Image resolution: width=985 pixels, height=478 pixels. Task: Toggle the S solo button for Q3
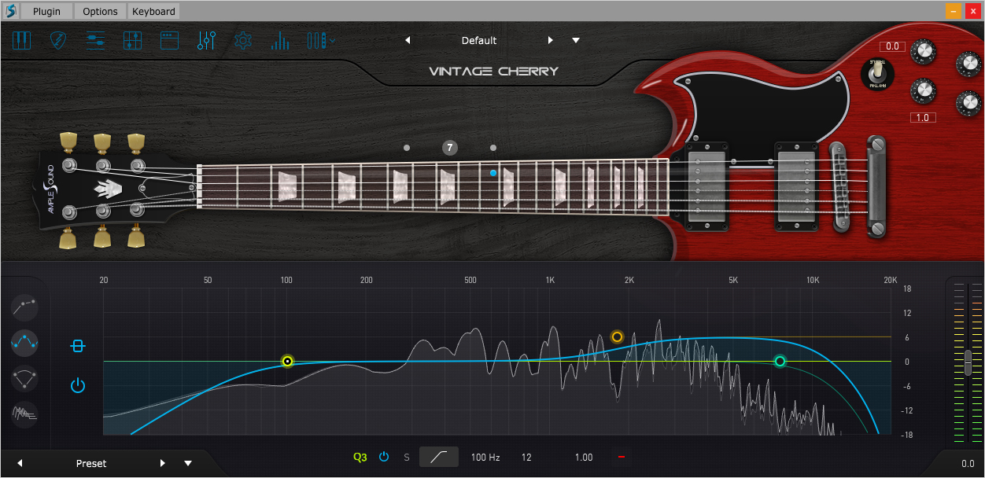pos(407,458)
